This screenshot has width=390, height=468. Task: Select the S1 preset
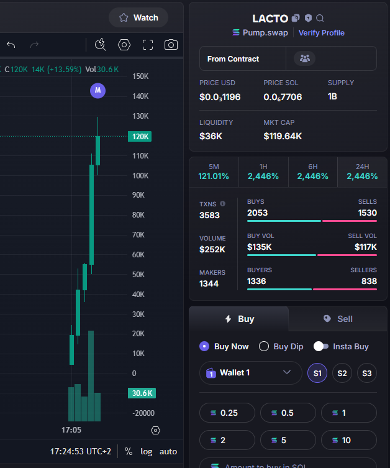click(x=317, y=373)
